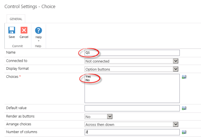201x137 pixels.
Task: Click the 'Connected to' label
Action: pos(17,61)
